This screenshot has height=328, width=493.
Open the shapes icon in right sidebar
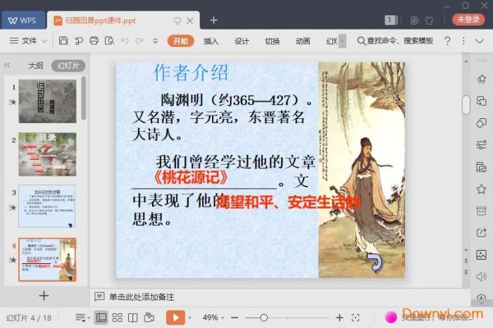click(481, 122)
